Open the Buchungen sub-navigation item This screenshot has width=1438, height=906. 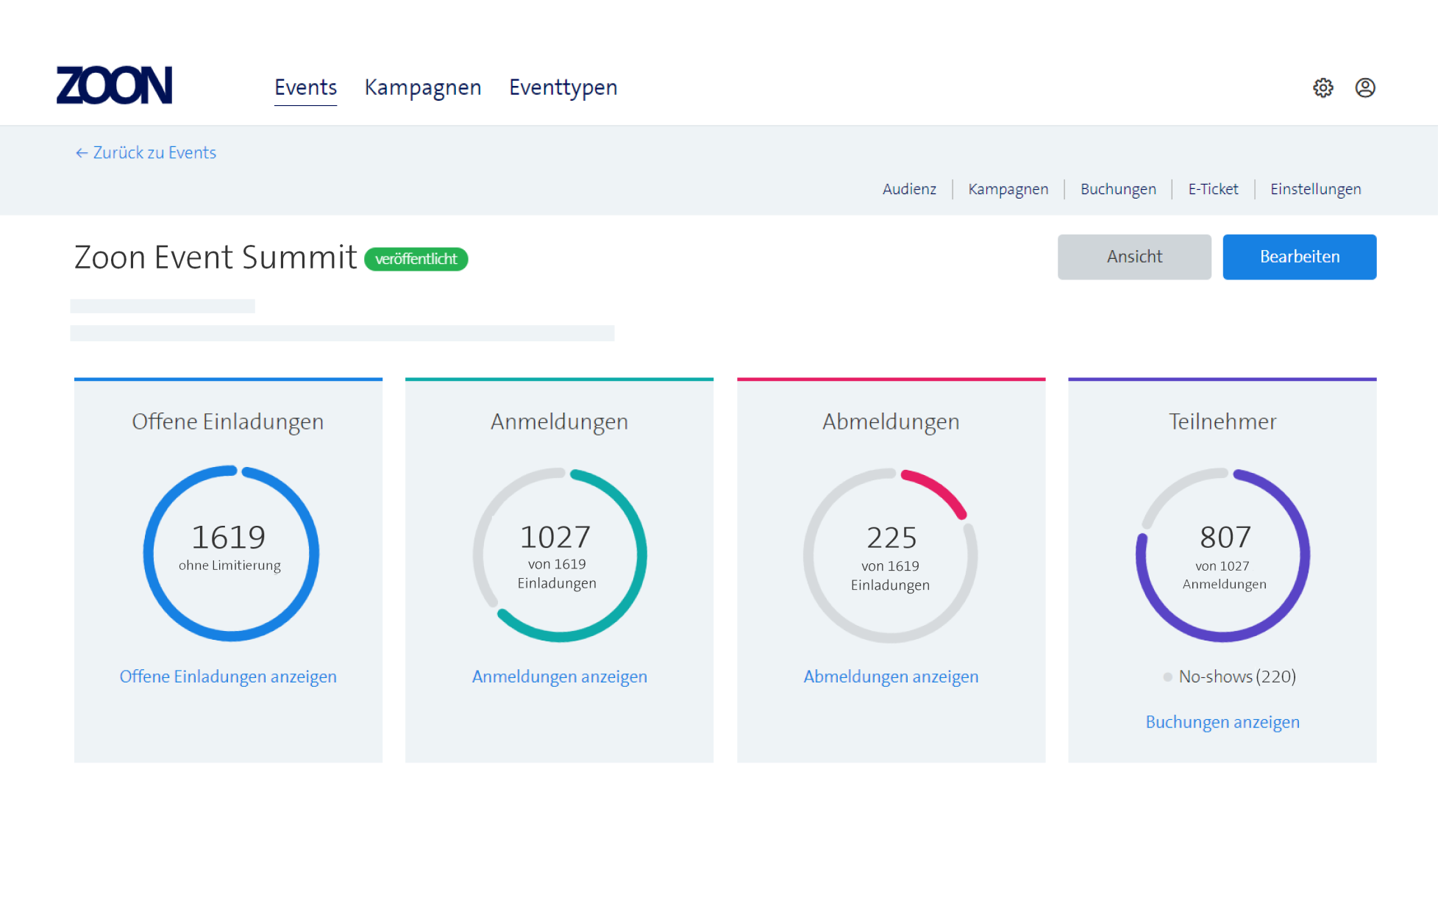pos(1117,189)
